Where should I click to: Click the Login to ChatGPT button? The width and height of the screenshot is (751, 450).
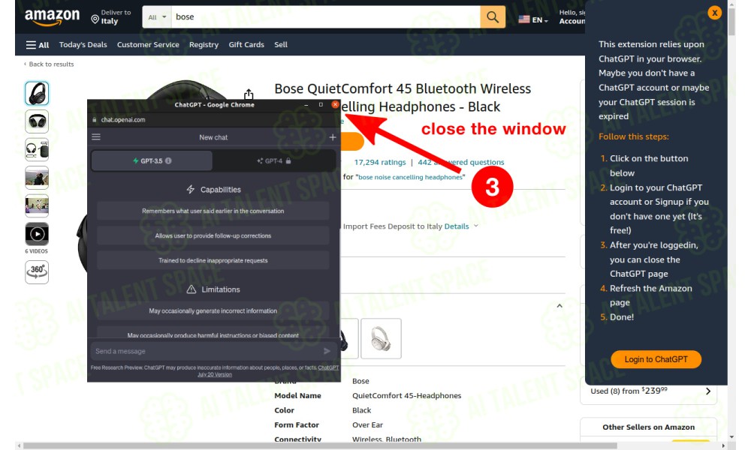pyautogui.click(x=656, y=359)
